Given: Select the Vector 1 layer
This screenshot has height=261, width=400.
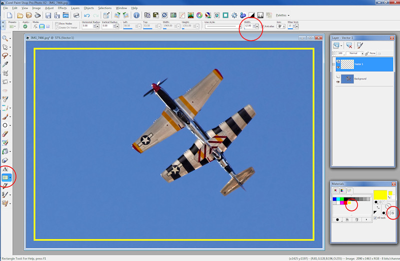Looking at the screenshot, I should point(370,64).
